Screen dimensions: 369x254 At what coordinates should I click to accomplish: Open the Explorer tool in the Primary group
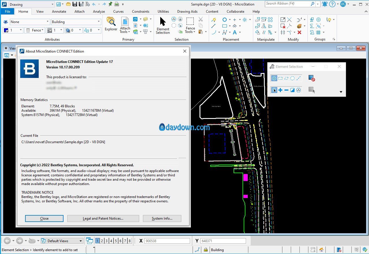pyautogui.click(x=111, y=24)
